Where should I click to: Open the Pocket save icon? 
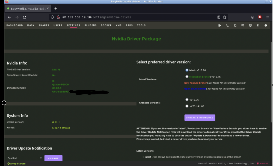tap(253, 17)
